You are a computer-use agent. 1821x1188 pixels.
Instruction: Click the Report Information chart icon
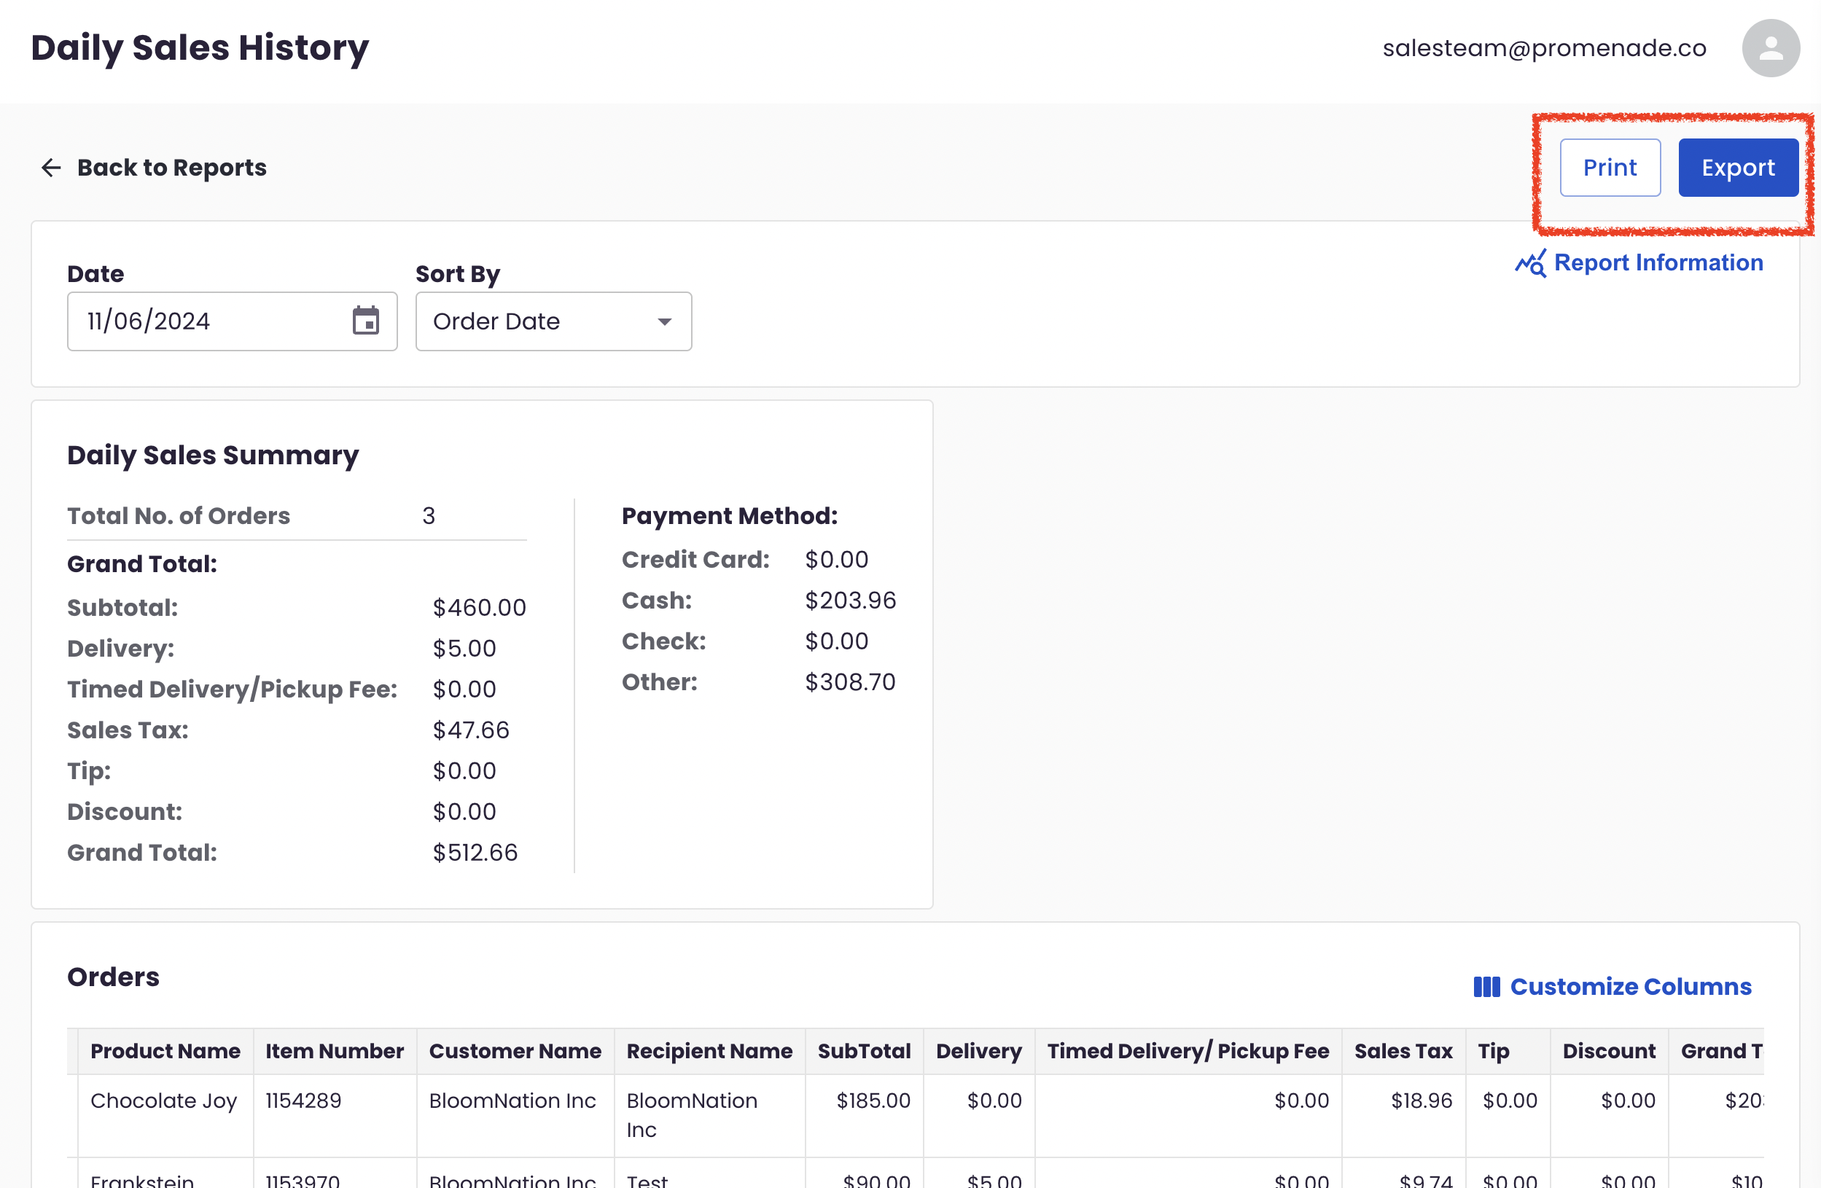tap(1530, 263)
